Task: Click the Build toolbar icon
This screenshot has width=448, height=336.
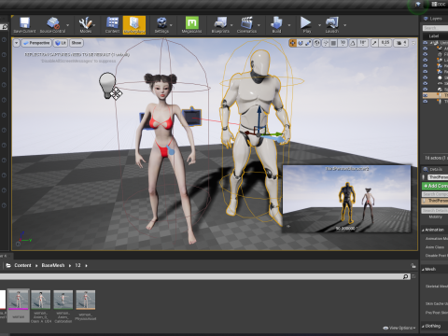Action: pos(276,25)
